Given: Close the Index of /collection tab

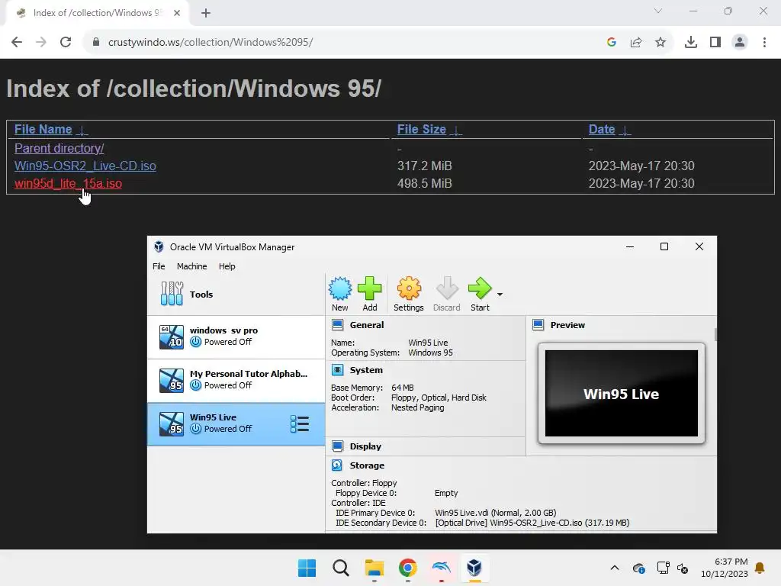Looking at the screenshot, I should (177, 13).
